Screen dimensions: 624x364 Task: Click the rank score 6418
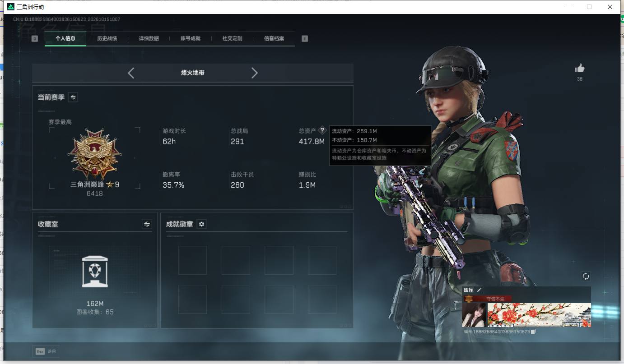click(x=95, y=194)
